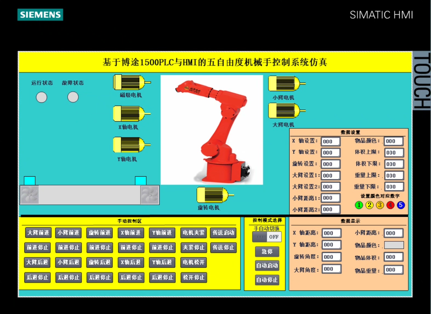Click the 大臂前进 button
This screenshot has height=314, width=431.
click(38, 233)
